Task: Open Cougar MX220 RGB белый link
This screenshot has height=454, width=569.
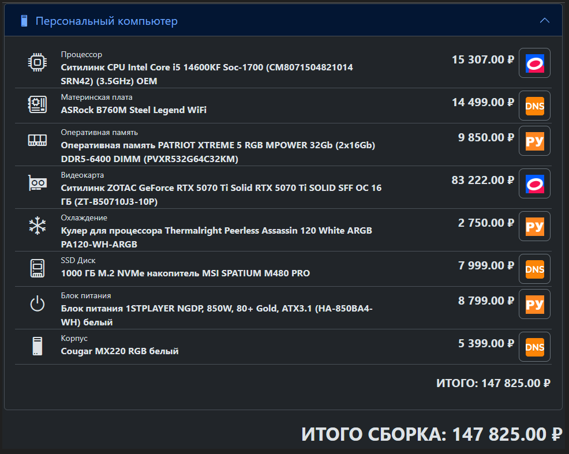Action: coord(120,351)
